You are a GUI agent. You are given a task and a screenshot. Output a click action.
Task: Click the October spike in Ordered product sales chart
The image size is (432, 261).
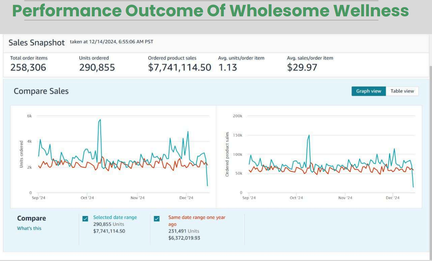click(x=309, y=135)
